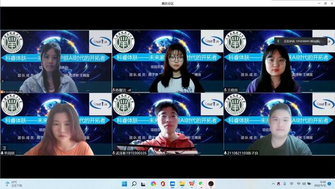Launch the colorful pinwheel app icon
The width and height of the screenshot is (335, 189).
[153, 184]
